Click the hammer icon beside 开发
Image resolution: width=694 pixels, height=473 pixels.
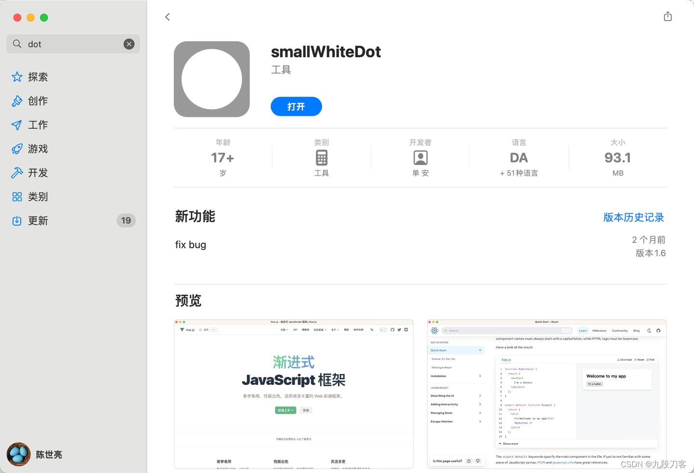pyautogui.click(x=17, y=173)
